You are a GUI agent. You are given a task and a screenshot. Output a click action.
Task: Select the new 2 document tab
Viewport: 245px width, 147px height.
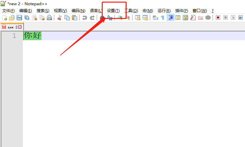(x=12, y=27)
